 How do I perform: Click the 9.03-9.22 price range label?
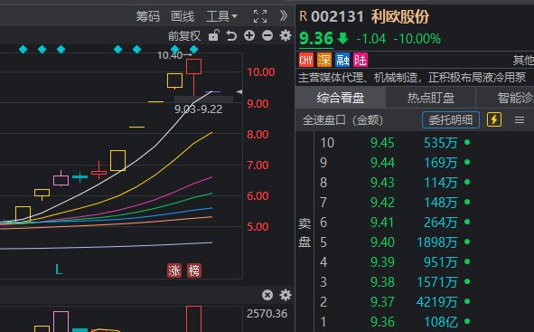tap(198, 109)
